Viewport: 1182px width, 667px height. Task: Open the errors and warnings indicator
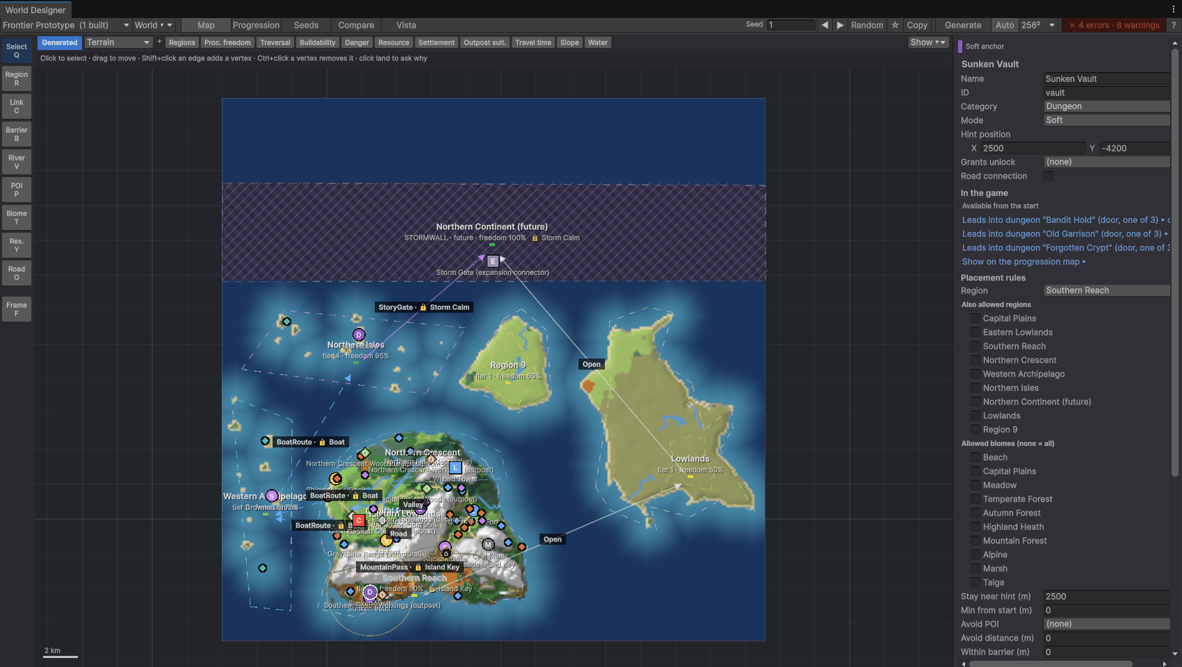point(1114,25)
